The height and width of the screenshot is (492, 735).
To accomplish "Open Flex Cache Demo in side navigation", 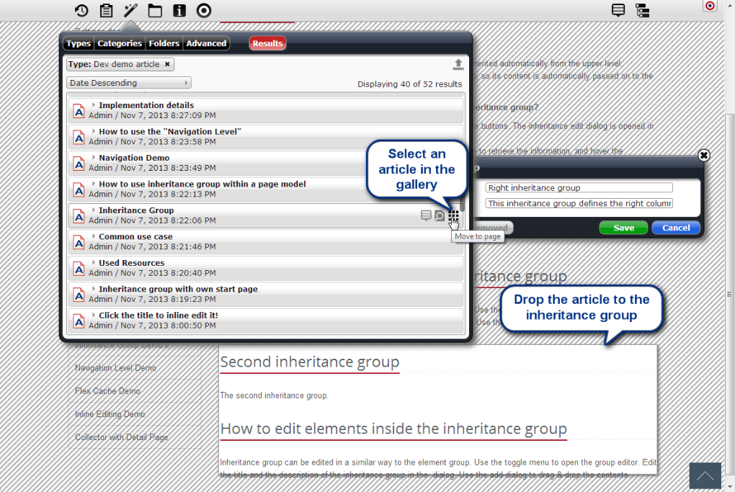I will tap(107, 390).
